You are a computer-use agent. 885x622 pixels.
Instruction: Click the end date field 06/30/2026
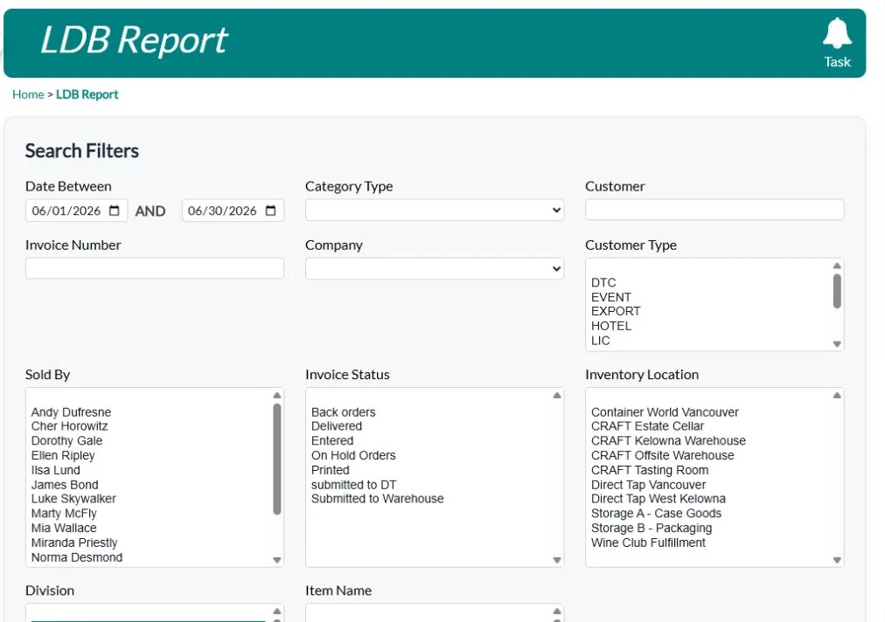click(x=233, y=211)
